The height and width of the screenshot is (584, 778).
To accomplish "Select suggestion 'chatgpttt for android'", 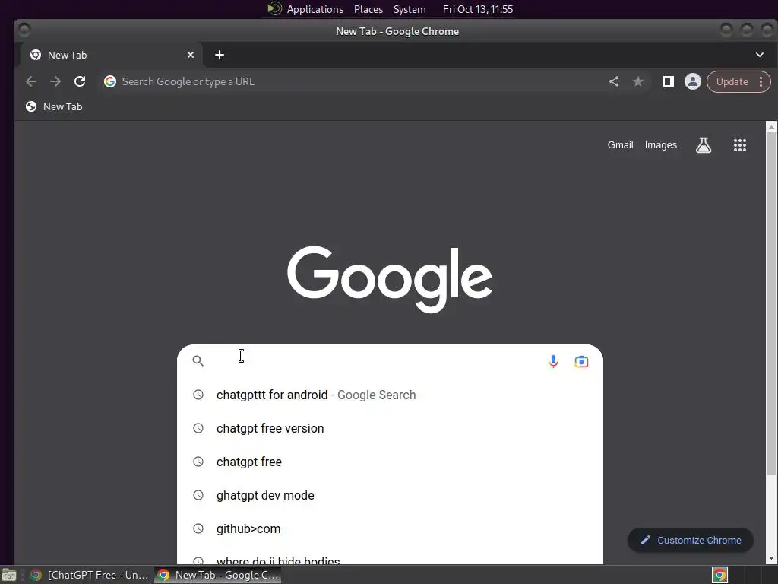I will tap(390, 395).
